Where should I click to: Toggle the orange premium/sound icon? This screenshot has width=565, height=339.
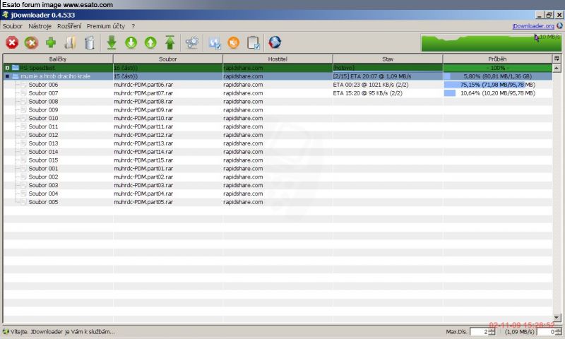(x=234, y=43)
